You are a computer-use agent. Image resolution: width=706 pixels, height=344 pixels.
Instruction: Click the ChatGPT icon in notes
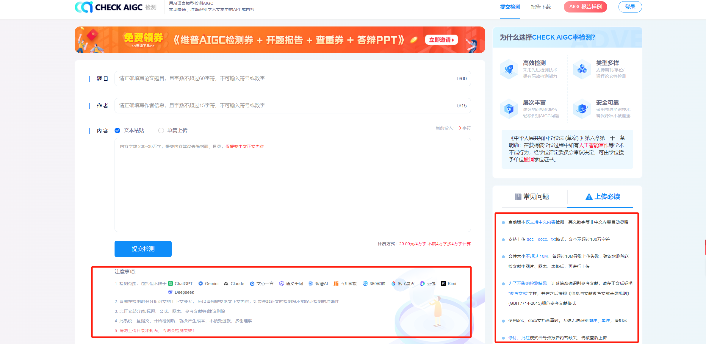pyautogui.click(x=170, y=284)
